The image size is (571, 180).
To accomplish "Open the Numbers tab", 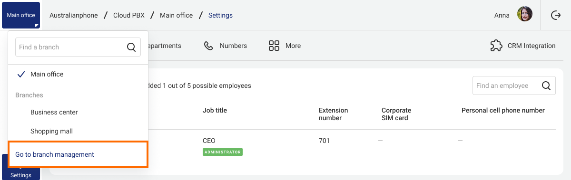I will point(225,46).
